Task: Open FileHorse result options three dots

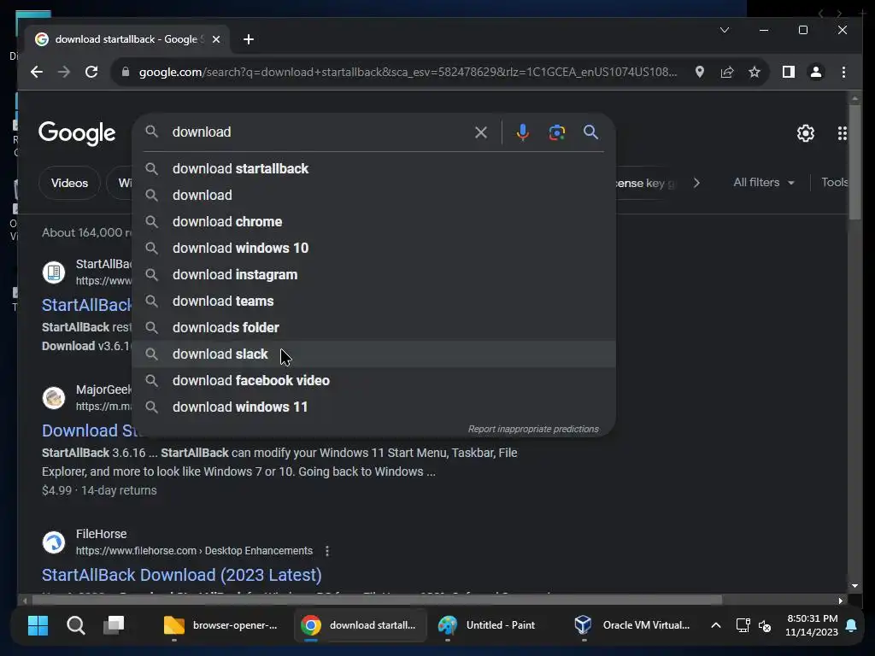Action: [327, 551]
